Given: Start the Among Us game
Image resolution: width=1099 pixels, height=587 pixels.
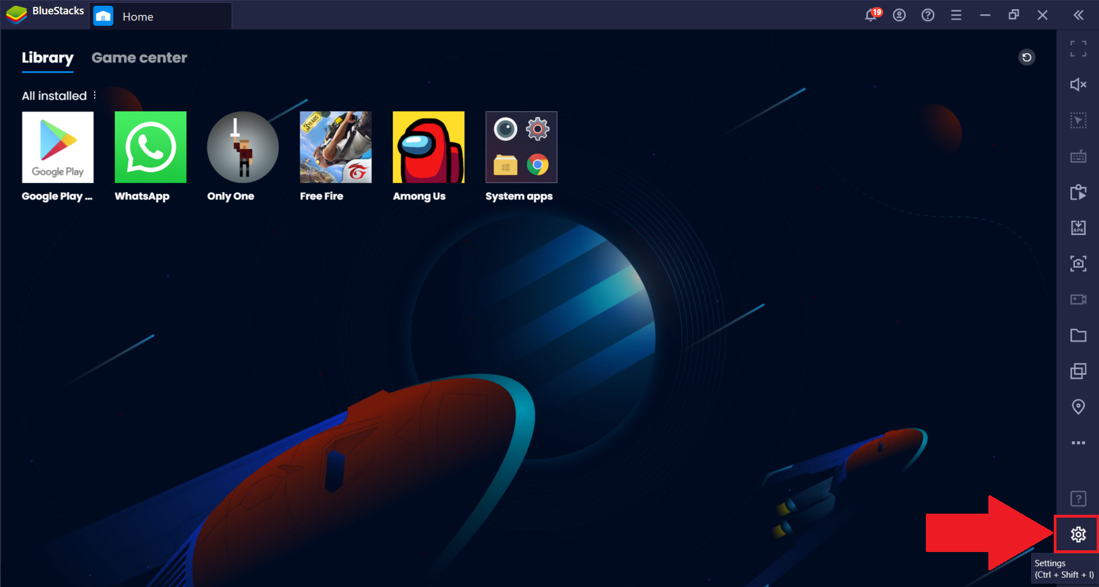Looking at the screenshot, I should pyautogui.click(x=428, y=147).
